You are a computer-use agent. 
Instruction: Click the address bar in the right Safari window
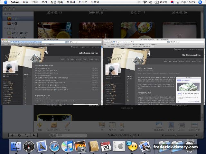[142, 42]
